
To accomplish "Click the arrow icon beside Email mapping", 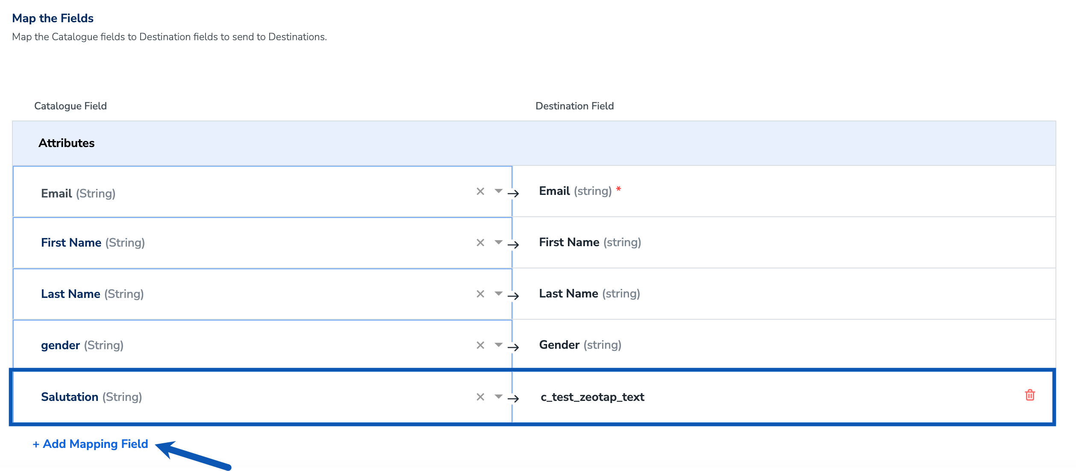I will pos(513,193).
